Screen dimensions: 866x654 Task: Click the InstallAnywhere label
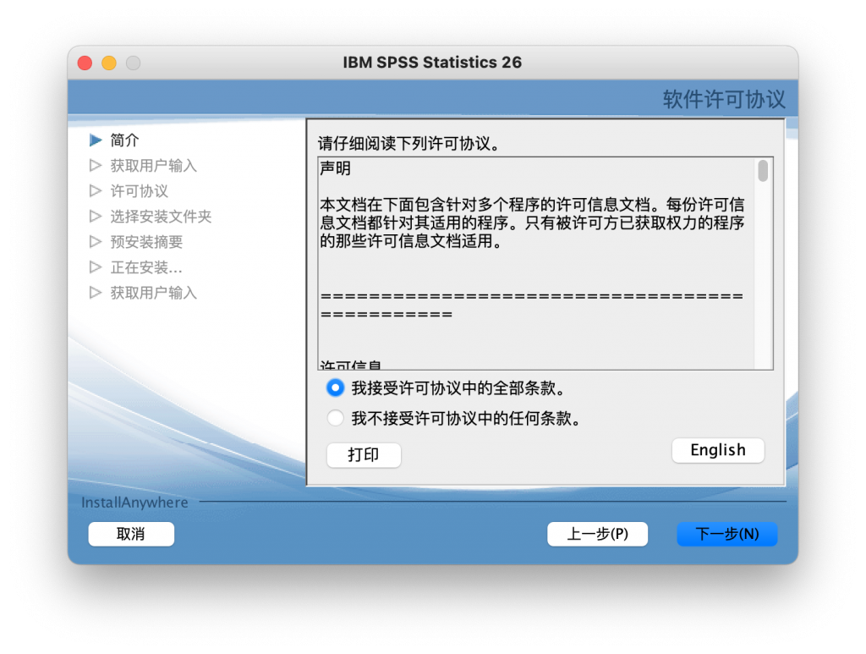(x=134, y=502)
